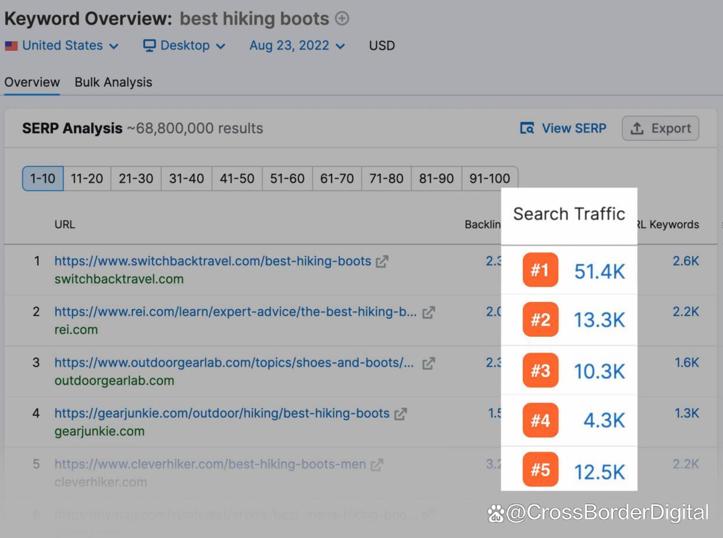The height and width of the screenshot is (538, 723).
Task: Expand the United States country dropdown
Action: click(62, 45)
